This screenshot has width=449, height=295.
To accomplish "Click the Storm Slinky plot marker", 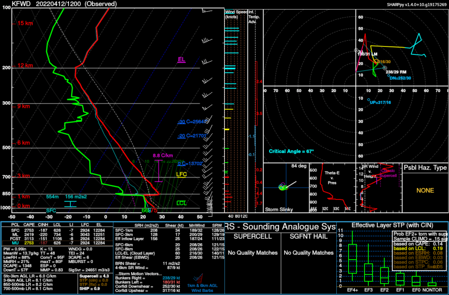I will point(283,187).
